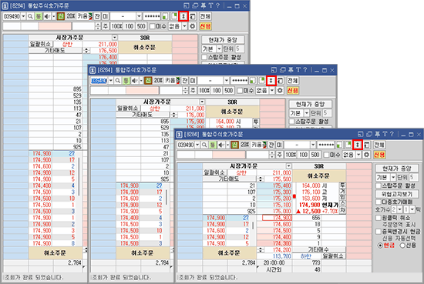Click the brown 신 icon in front window

(234, 145)
